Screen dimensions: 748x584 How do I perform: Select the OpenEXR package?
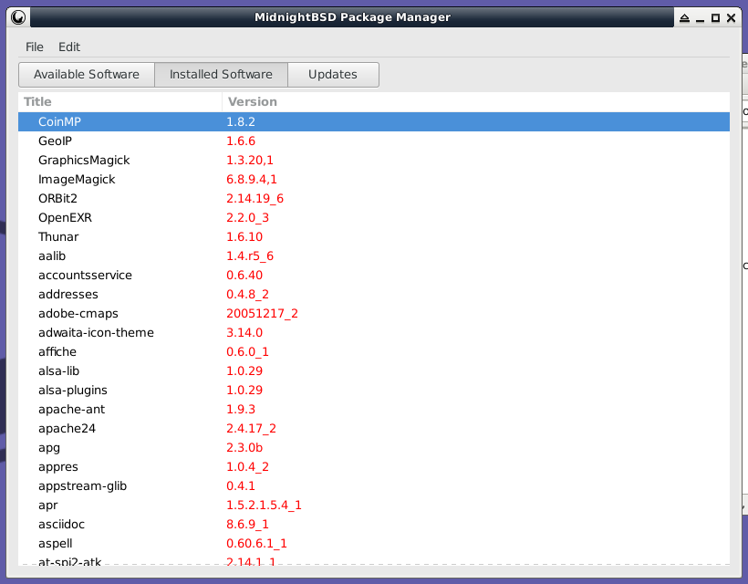pos(65,217)
